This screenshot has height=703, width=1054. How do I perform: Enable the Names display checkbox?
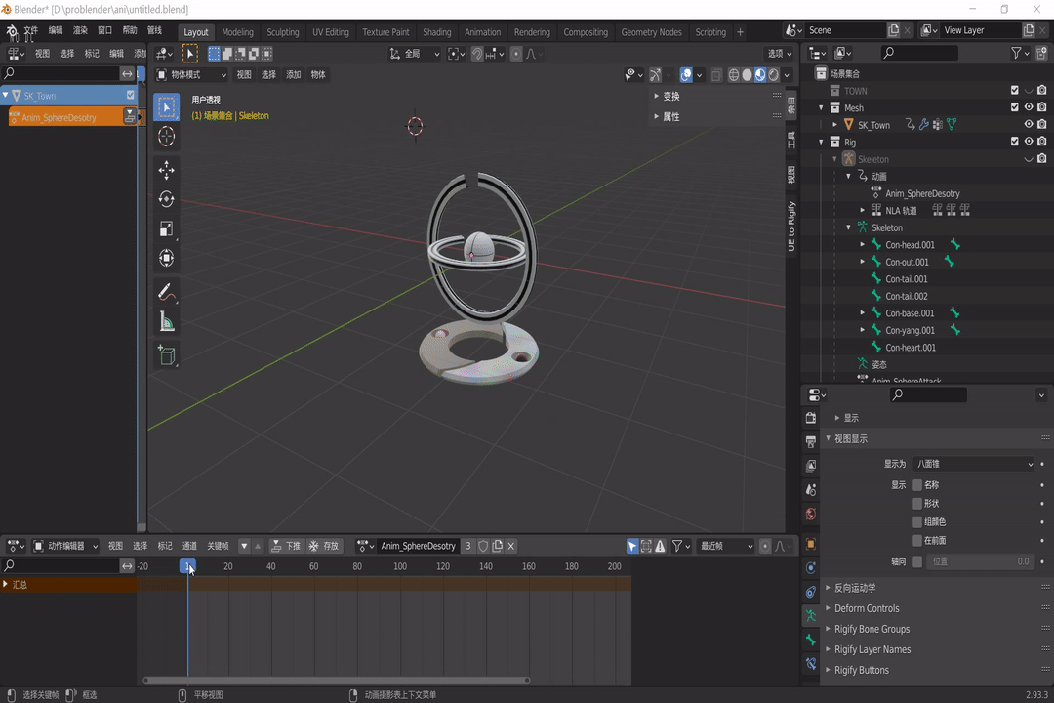pos(916,485)
